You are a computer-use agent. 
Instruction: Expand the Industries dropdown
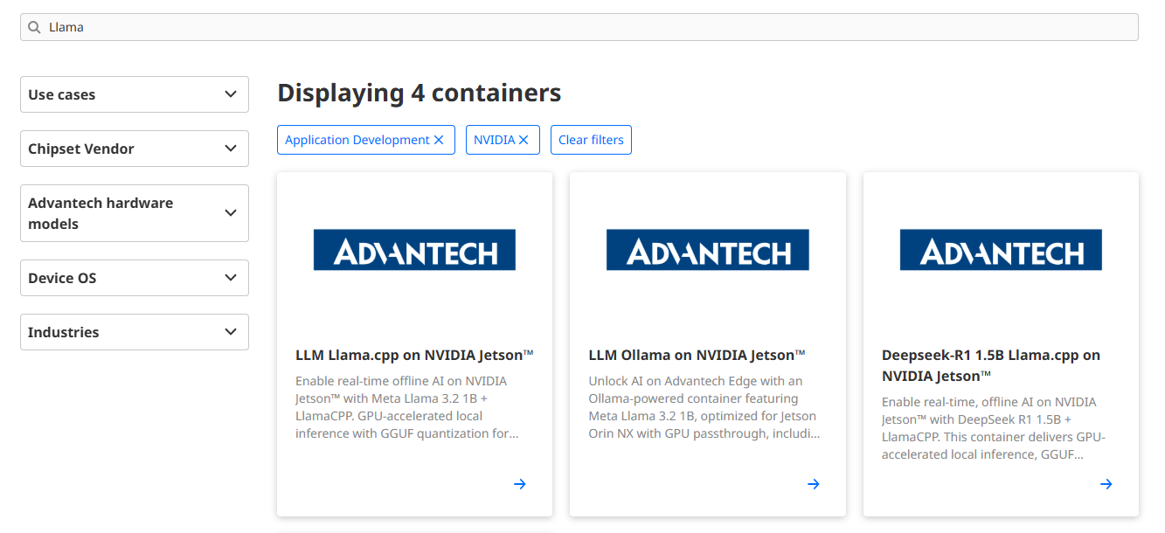click(x=134, y=331)
